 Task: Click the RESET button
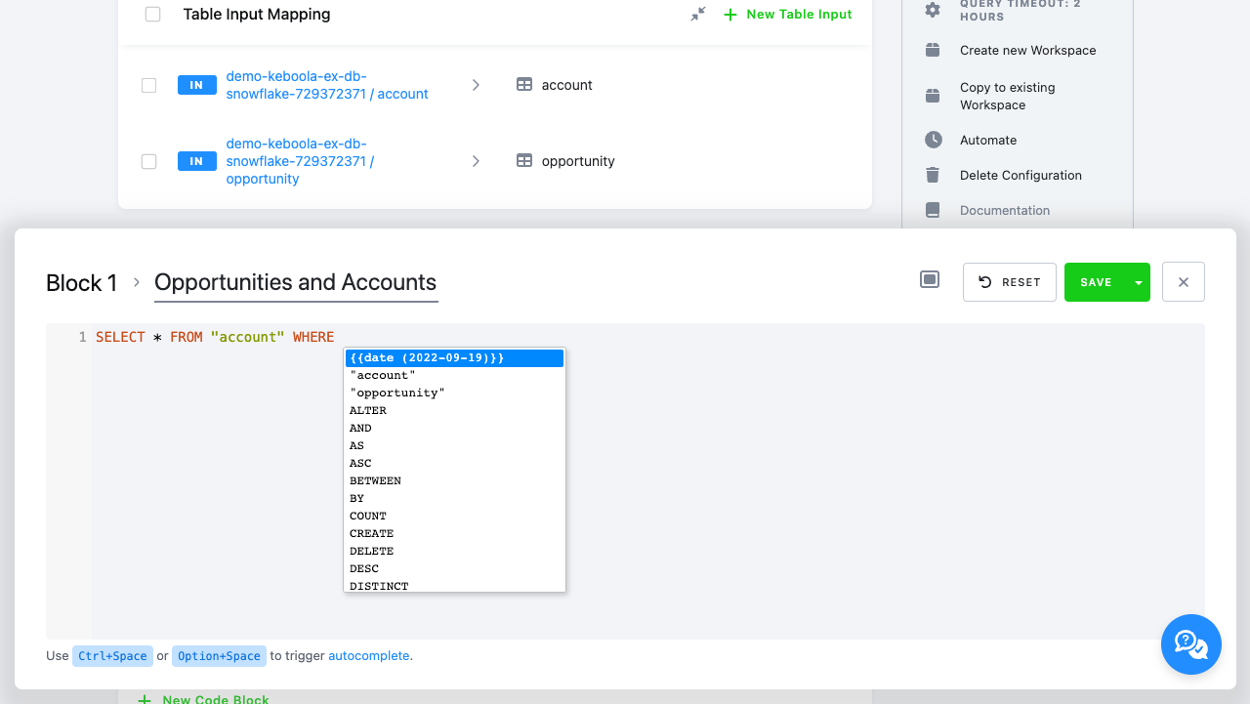[x=1010, y=281]
